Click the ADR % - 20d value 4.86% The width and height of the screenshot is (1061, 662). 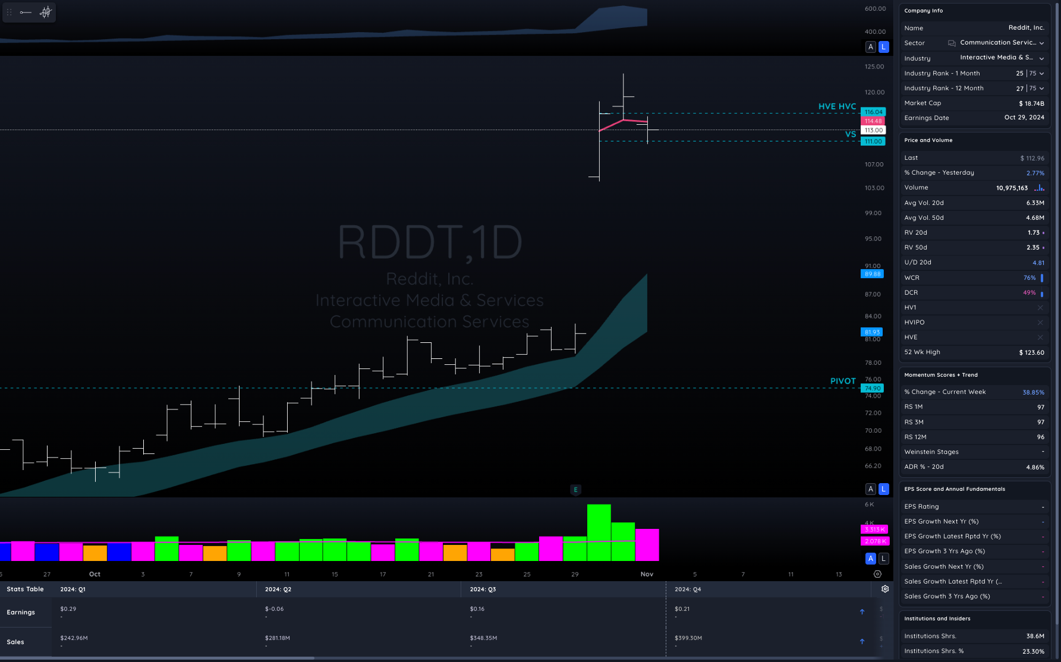[x=1035, y=467]
